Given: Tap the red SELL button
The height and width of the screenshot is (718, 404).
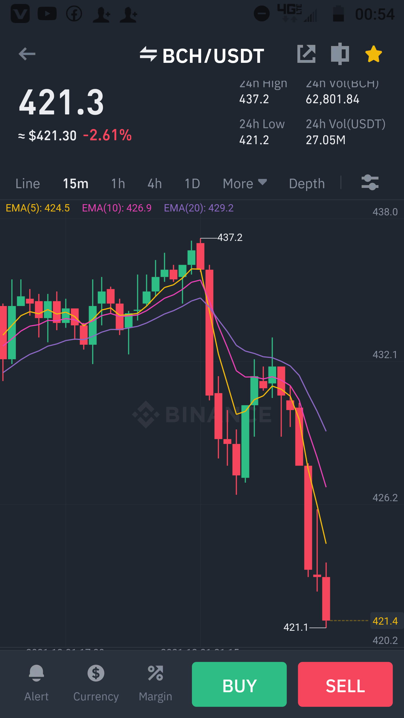Looking at the screenshot, I should click(x=345, y=684).
